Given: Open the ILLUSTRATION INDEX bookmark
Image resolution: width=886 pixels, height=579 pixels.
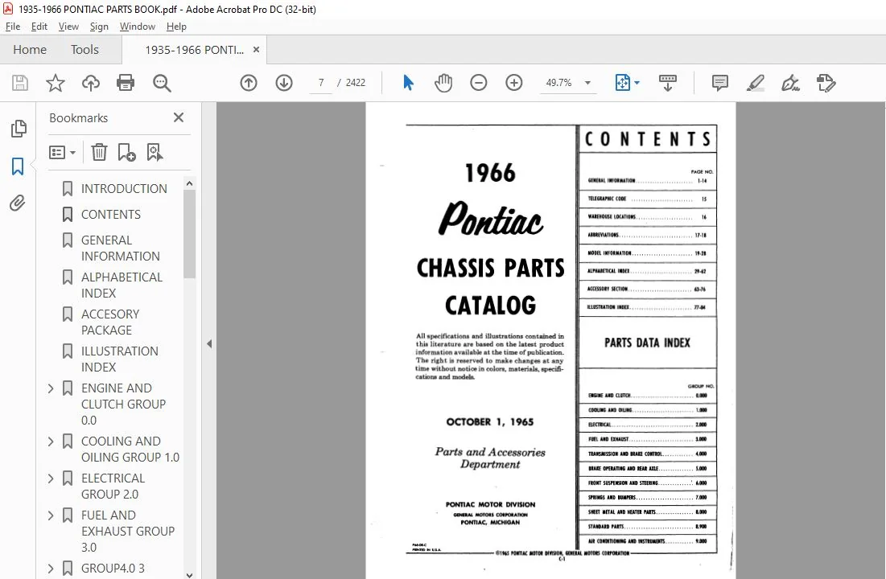Looking at the screenshot, I should pos(119,359).
